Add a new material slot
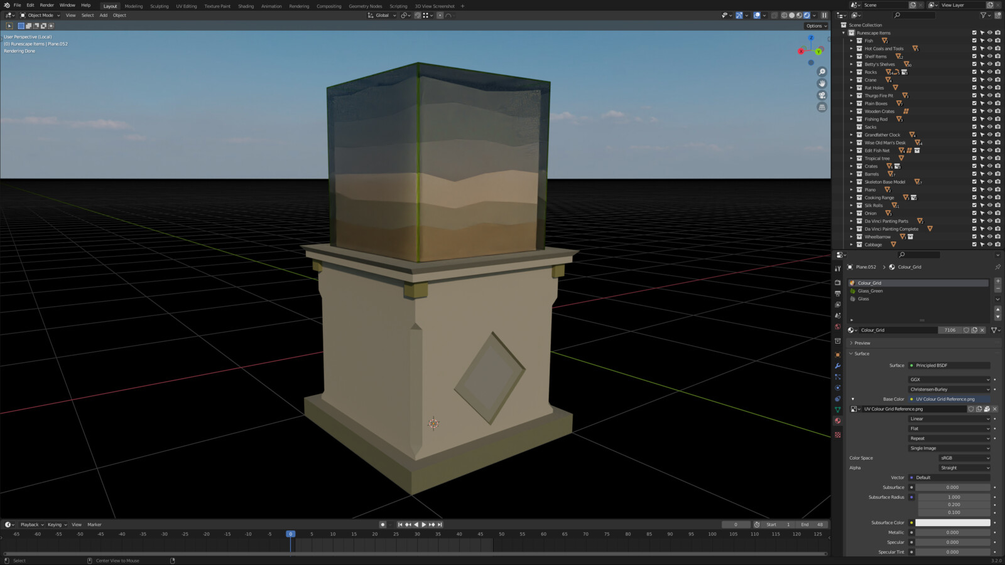 click(997, 282)
